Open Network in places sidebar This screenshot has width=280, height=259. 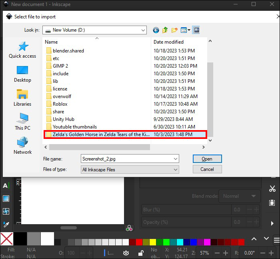point(22,145)
